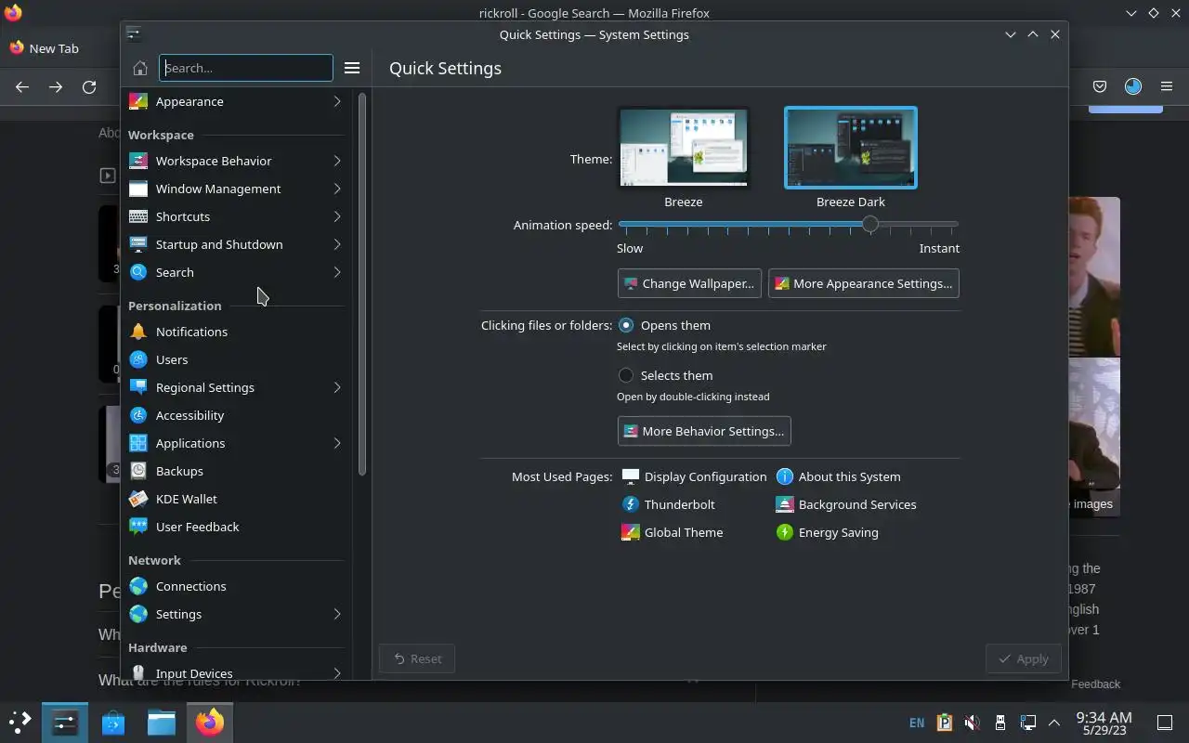The height and width of the screenshot is (743, 1189).
Task: Expand the Regional Settings chevron
Action: [337, 387]
